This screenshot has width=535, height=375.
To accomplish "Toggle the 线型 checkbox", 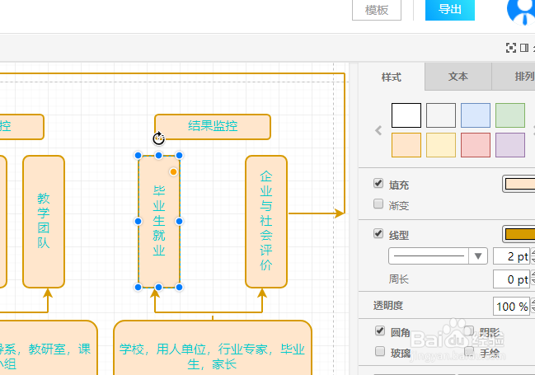I will point(378,233).
